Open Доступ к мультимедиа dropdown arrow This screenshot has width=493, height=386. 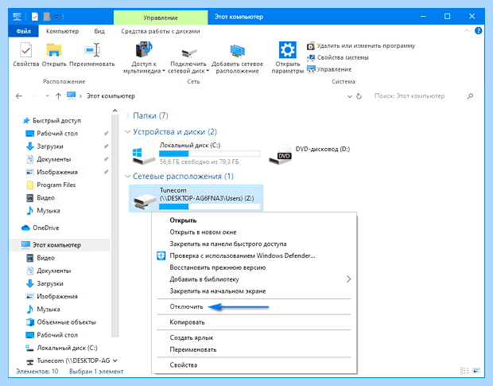164,72
